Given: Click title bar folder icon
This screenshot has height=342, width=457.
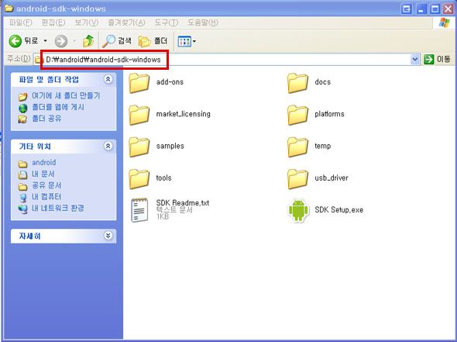Looking at the screenshot, I should tap(9, 9).
